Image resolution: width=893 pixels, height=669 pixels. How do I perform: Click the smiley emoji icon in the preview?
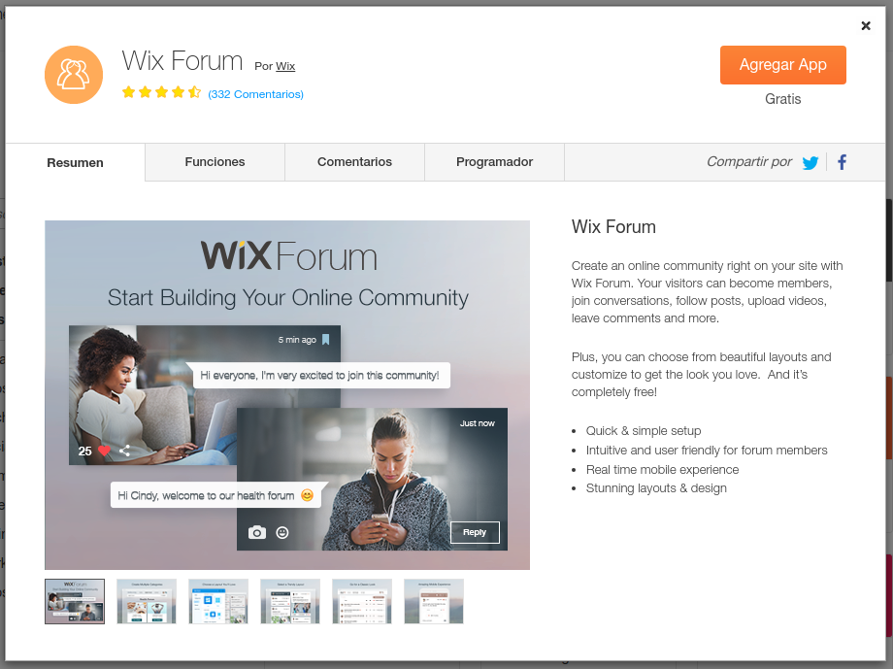(282, 532)
